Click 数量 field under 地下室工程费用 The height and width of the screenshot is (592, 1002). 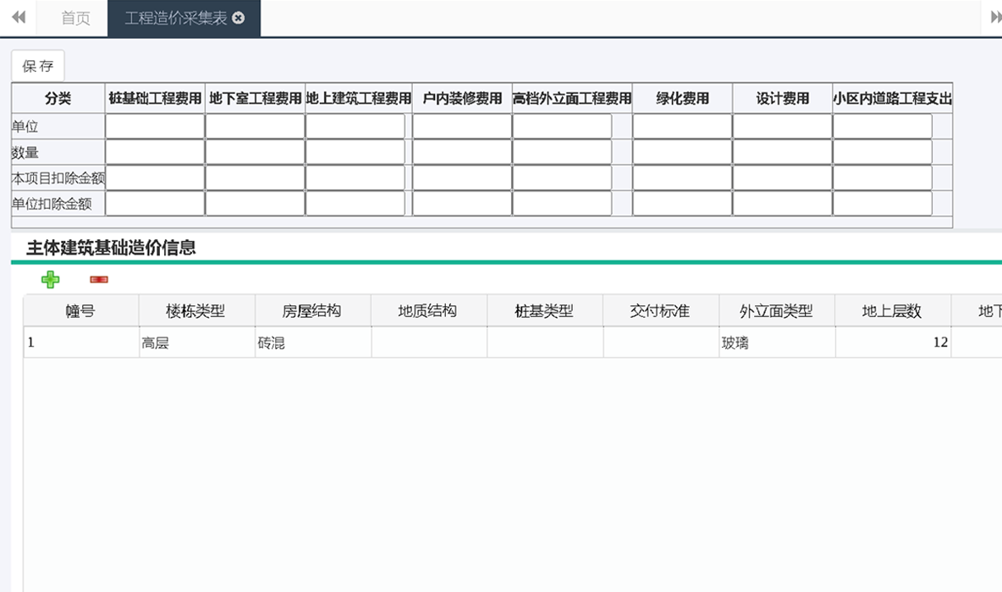pyautogui.click(x=255, y=152)
